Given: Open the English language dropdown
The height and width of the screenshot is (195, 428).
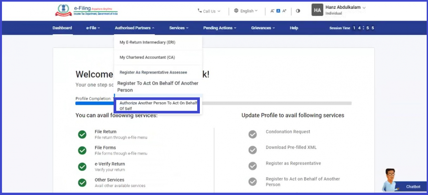Looking at the screenshot, I should click(x=246, y=11).
